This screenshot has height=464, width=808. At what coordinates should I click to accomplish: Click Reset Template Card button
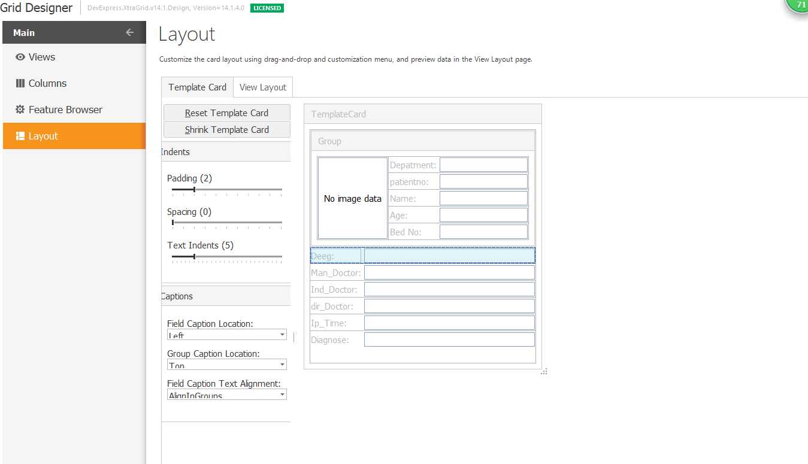click(226, 113)
